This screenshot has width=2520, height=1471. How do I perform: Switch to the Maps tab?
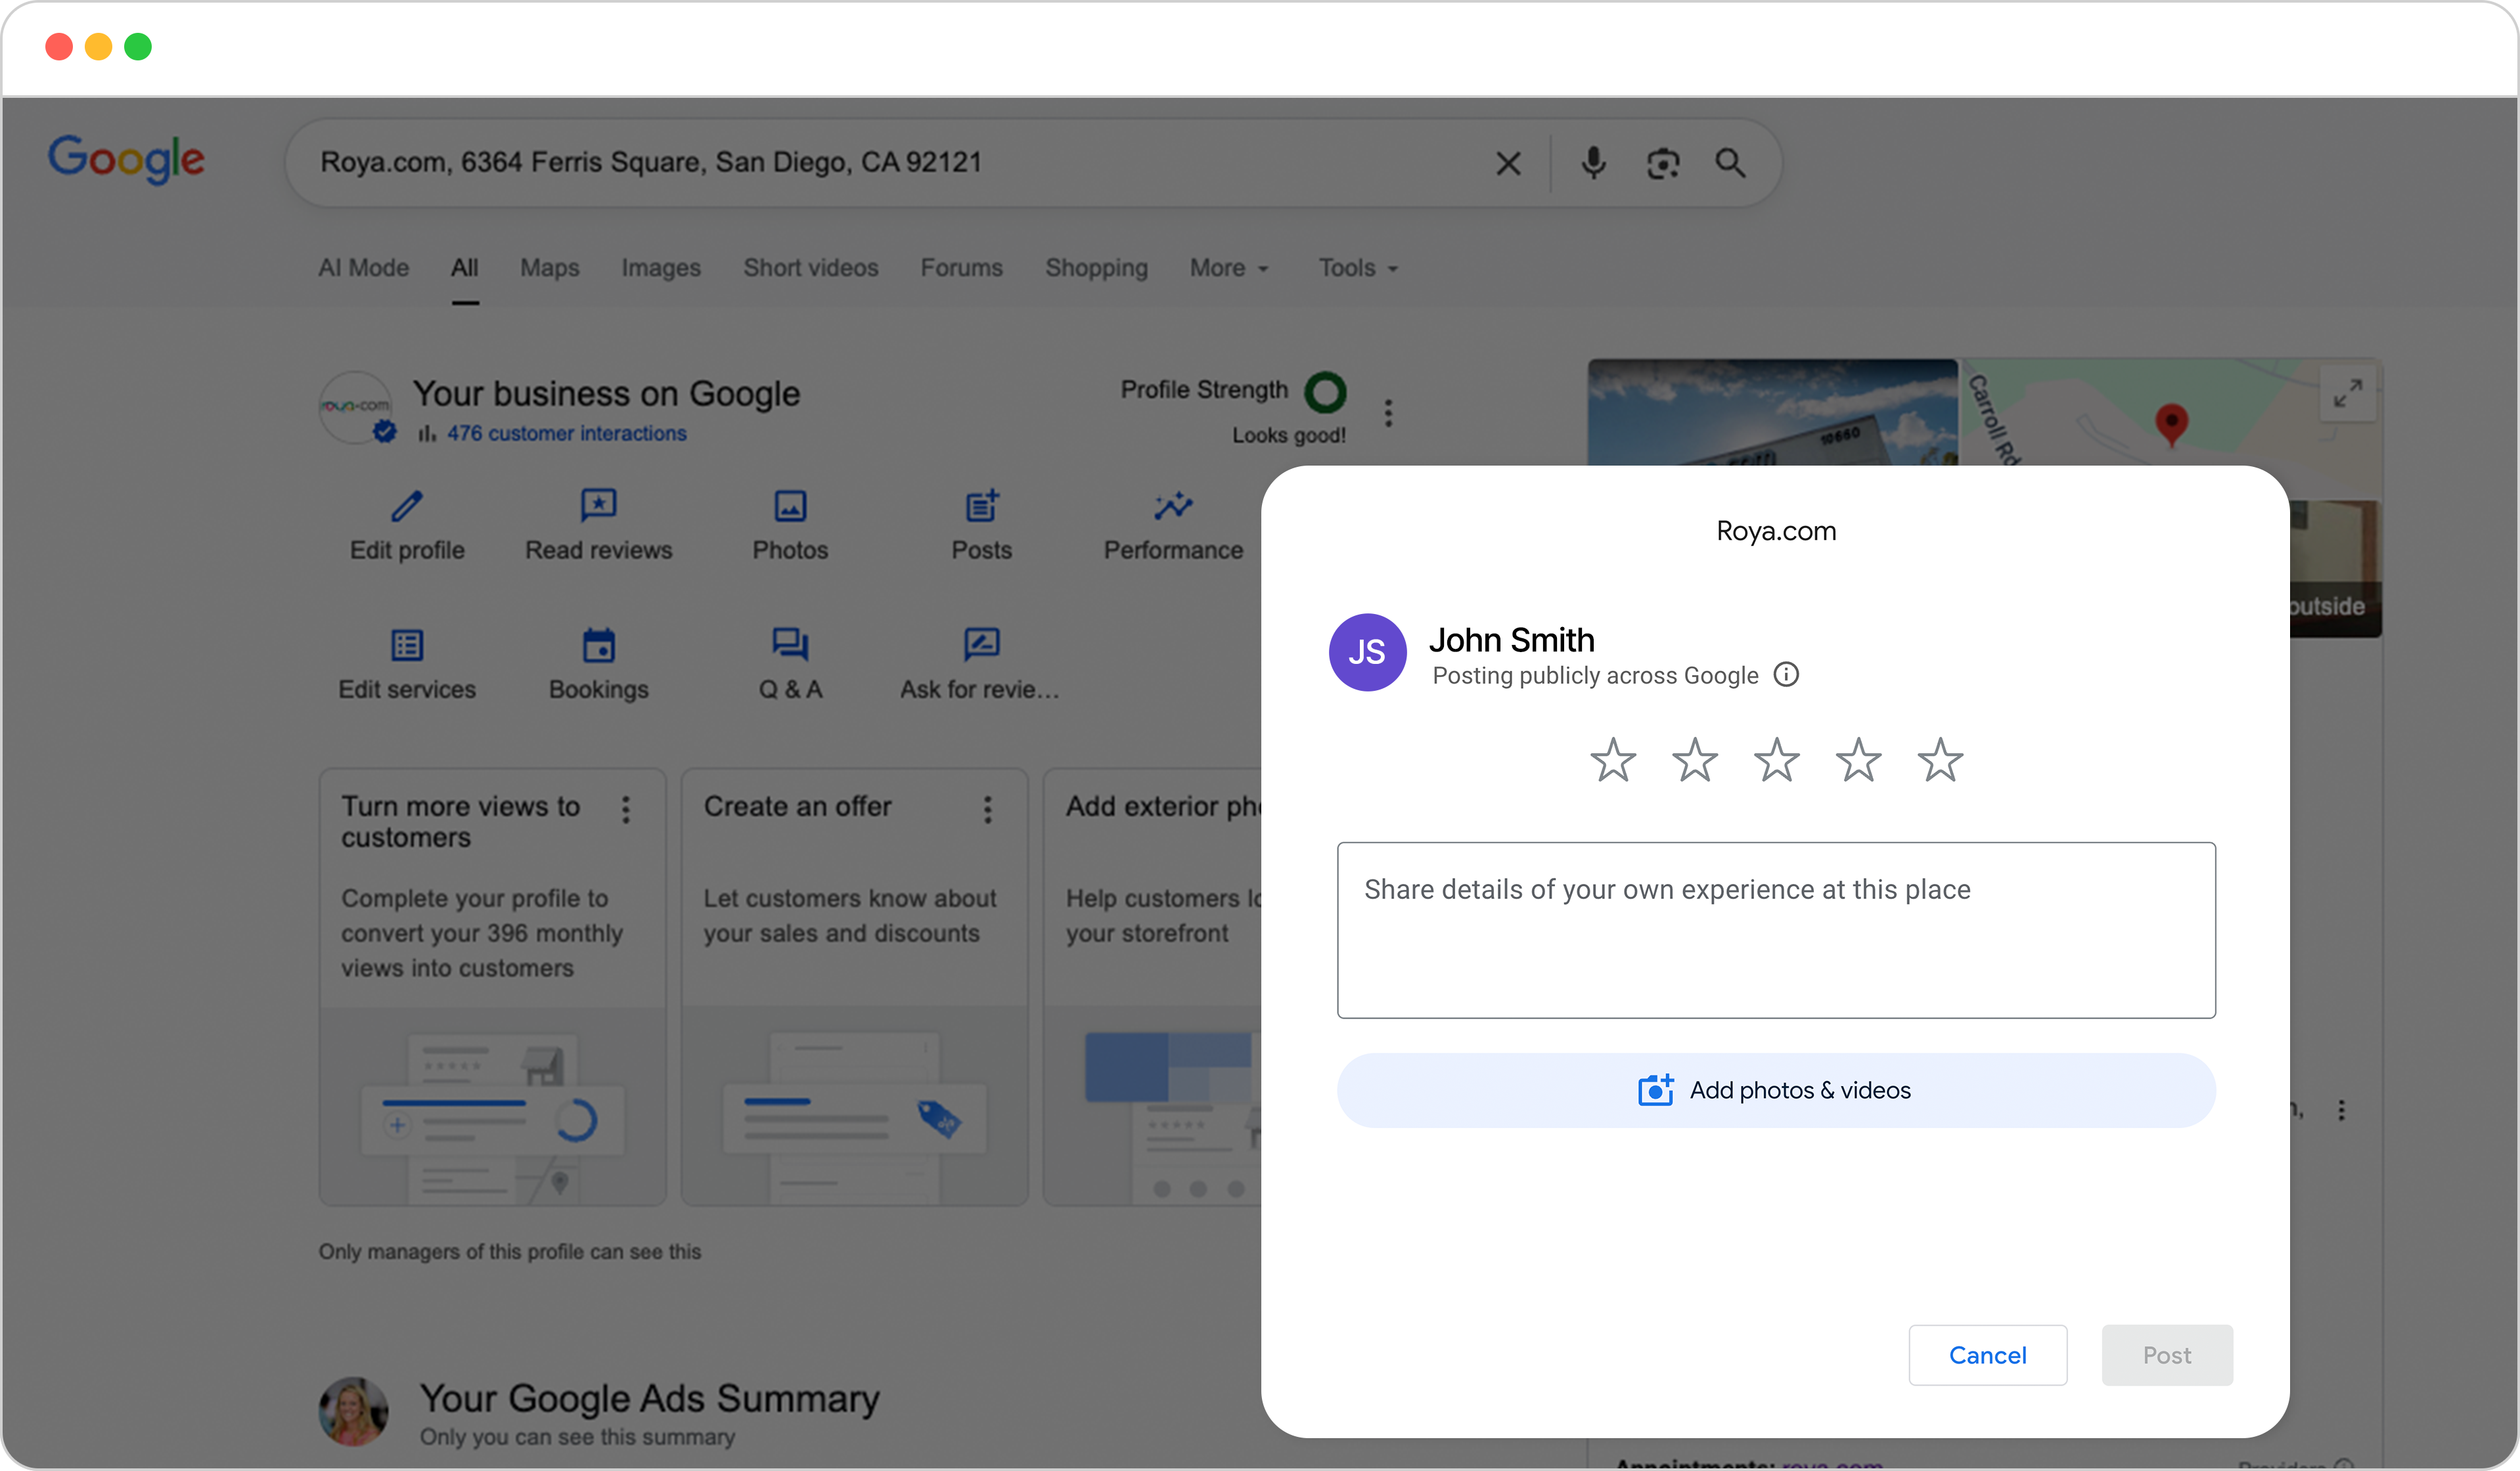click(x=550, y=268)
